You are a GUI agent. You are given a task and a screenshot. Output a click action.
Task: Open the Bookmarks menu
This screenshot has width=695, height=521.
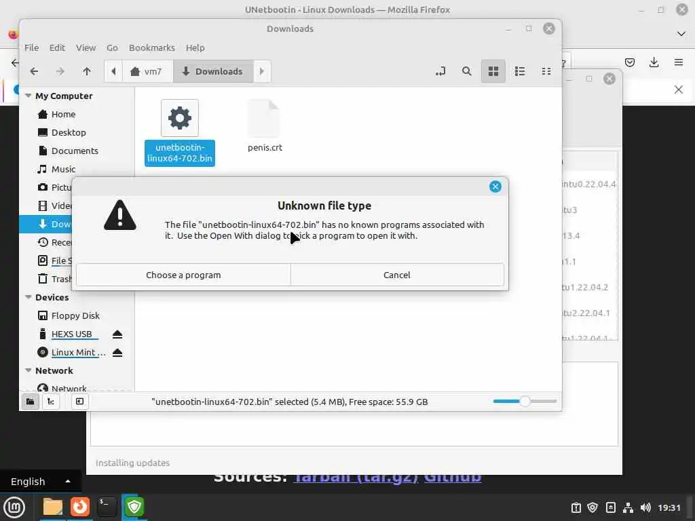tap(151, 47)
